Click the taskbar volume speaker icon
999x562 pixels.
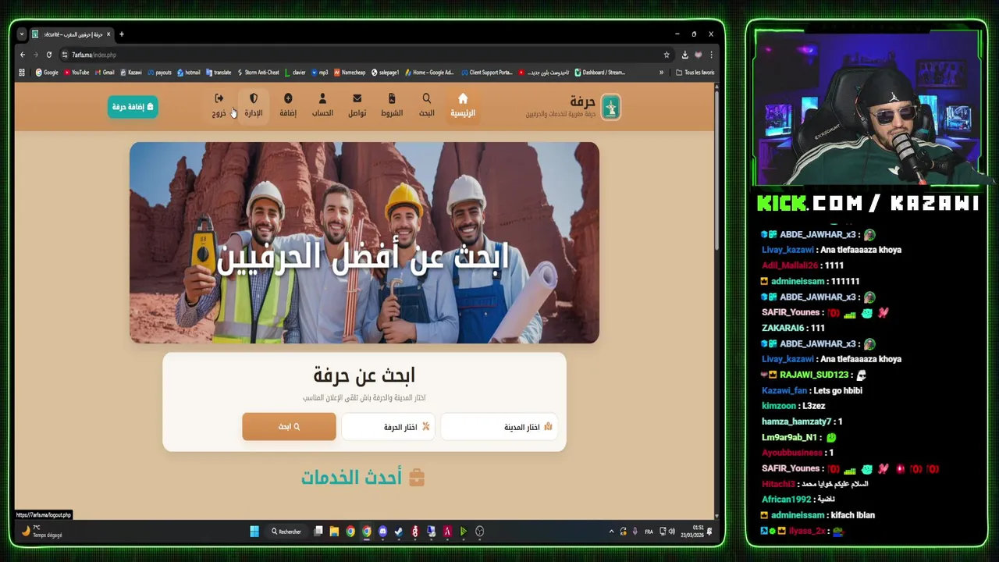671,532
